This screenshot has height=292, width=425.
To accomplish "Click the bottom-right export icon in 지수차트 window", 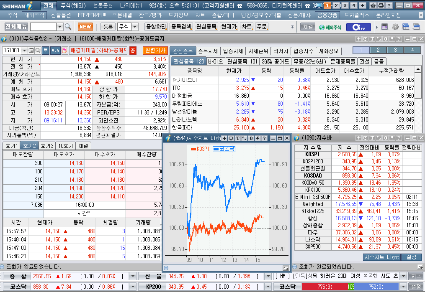I will click(286, 268).
